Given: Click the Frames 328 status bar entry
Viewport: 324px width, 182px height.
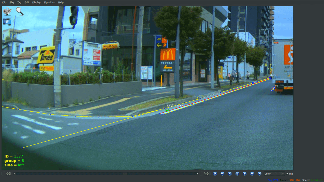Looking at the screenshot, I should [x=290, y=180].
